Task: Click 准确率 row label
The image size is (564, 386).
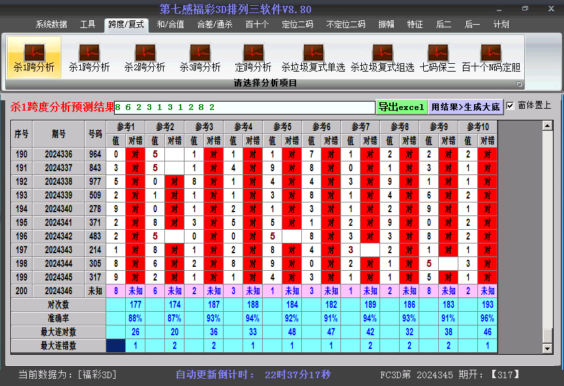Action: (x=58, y=318)
